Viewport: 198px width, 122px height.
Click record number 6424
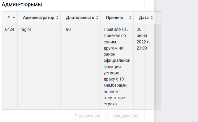[x=10, y=29]
